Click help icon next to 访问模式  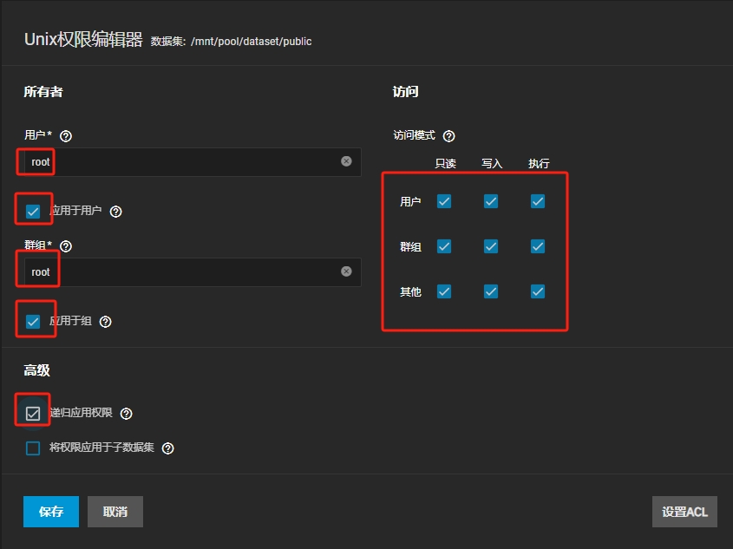(x=448, y=136)
